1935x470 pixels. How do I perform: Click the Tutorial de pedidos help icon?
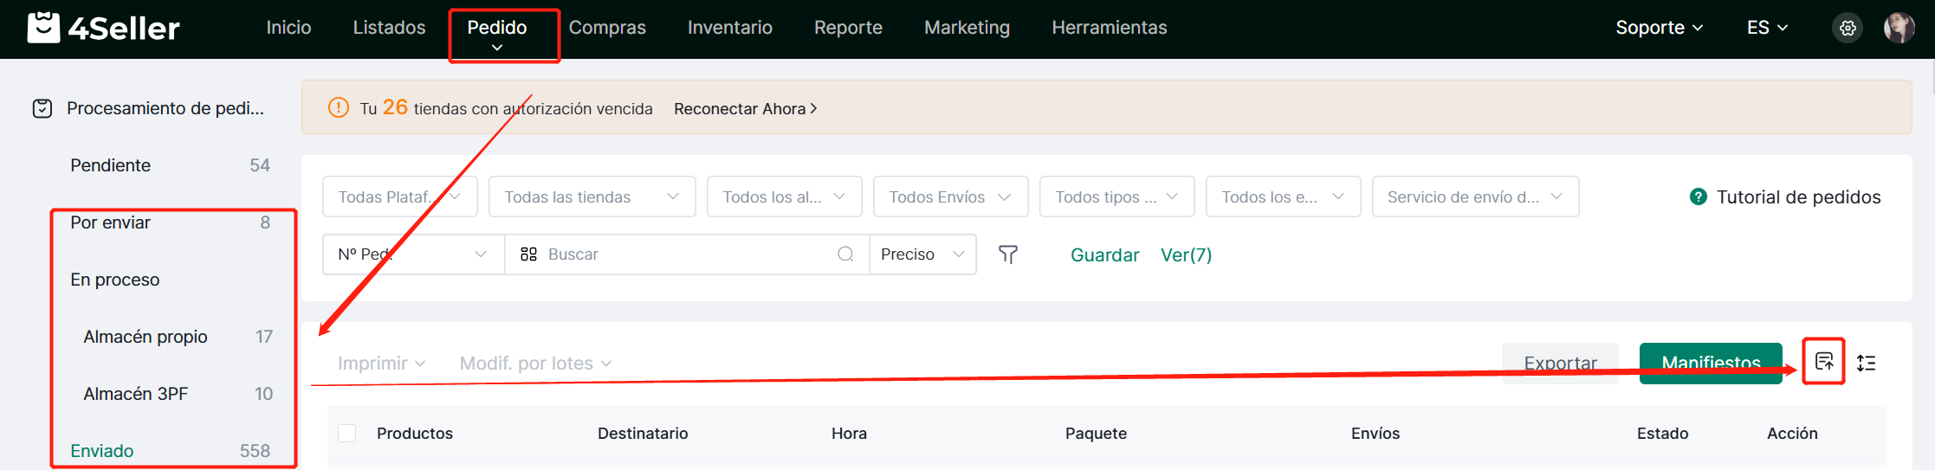[x=1698, y=197]
